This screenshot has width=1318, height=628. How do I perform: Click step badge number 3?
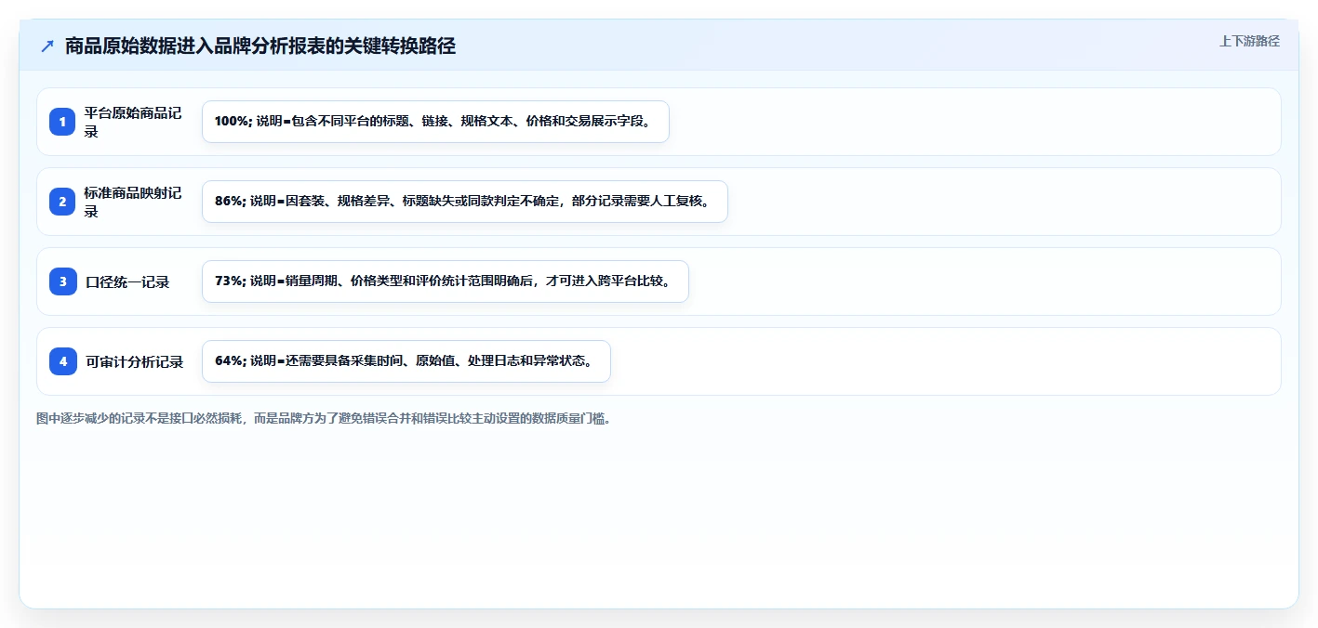coord(62,281)
